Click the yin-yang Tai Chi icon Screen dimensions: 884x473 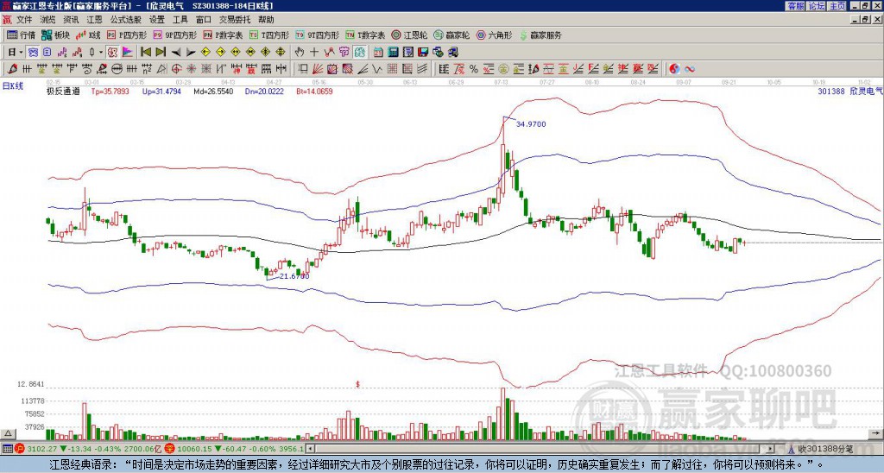tap(674, 69)
